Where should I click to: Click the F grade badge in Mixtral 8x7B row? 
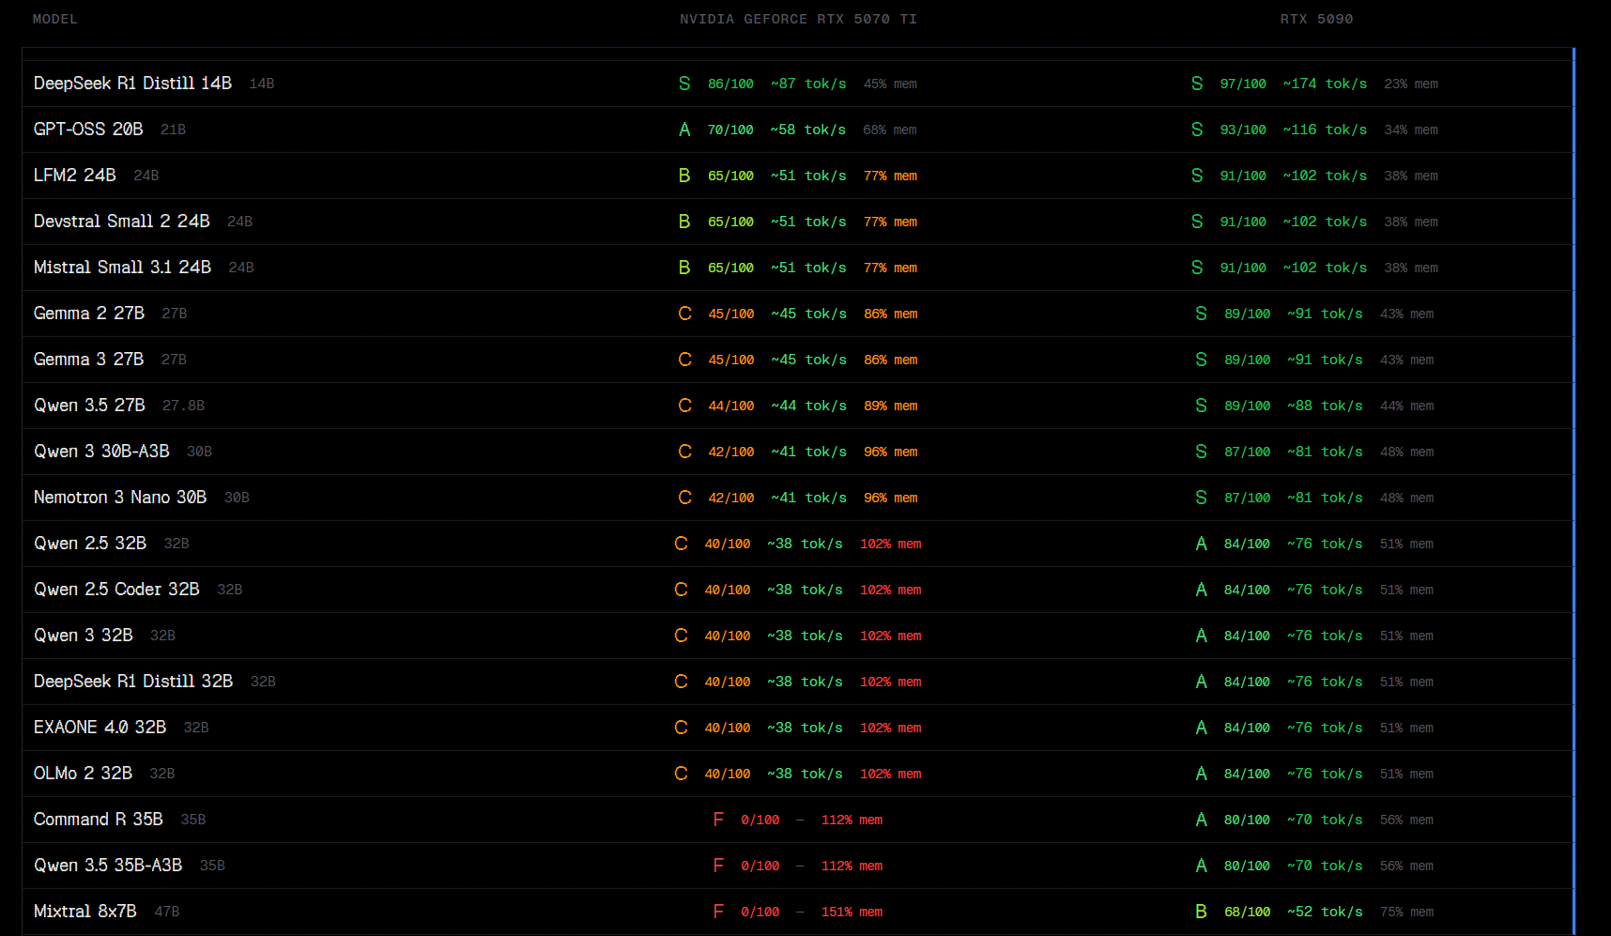[718, 912]
